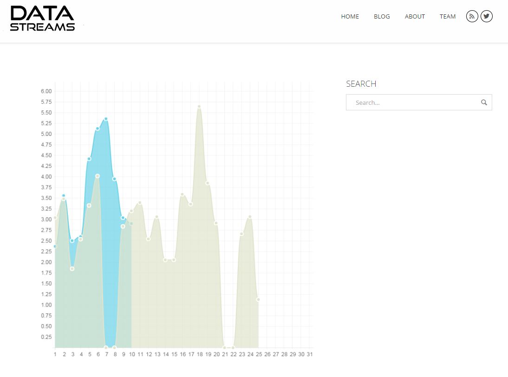Click the beige data point at day 3
Viewport: 508px width, 377px height.
(x=72, y=269)
